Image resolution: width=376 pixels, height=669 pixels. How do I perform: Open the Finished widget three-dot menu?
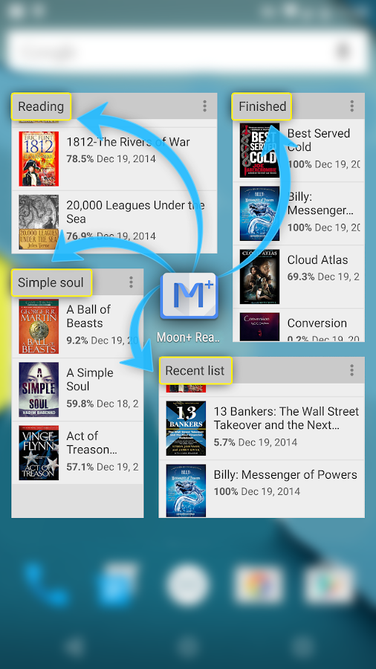tap(352, 106)
